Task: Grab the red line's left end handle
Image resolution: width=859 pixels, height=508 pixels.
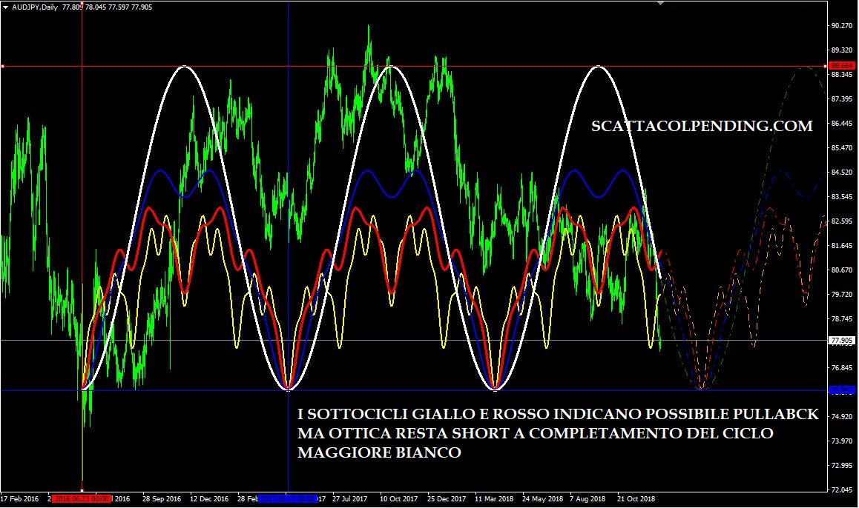Action: click(x=3, y=67)
